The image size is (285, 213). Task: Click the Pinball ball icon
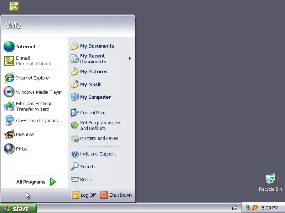click(x=9, y=149)
